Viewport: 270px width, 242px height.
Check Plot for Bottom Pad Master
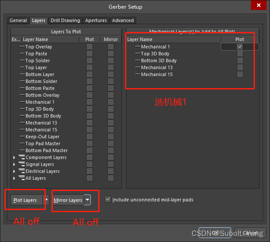click(90, 150)
